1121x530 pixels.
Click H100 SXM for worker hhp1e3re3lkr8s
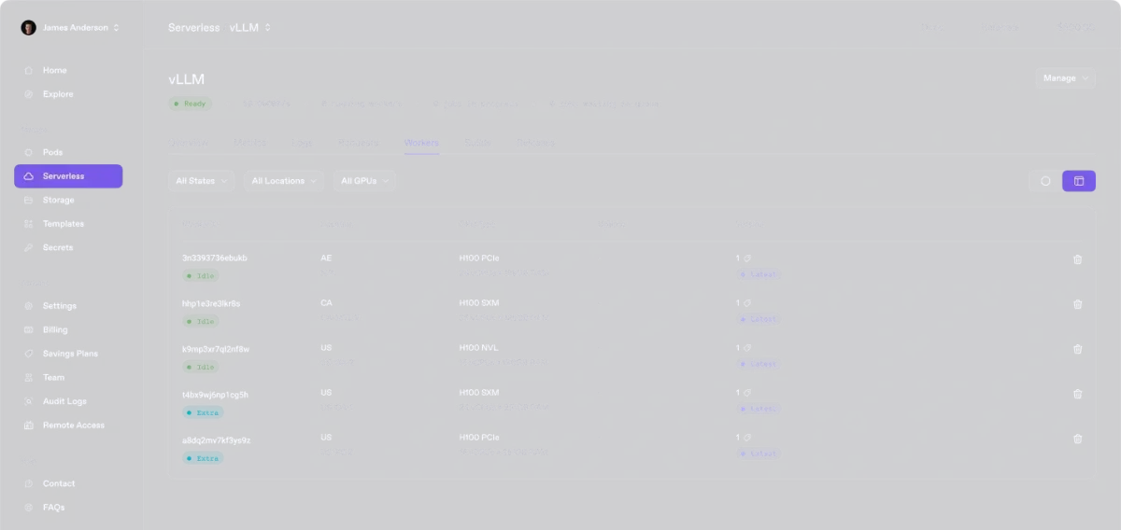tap(479, 302)
